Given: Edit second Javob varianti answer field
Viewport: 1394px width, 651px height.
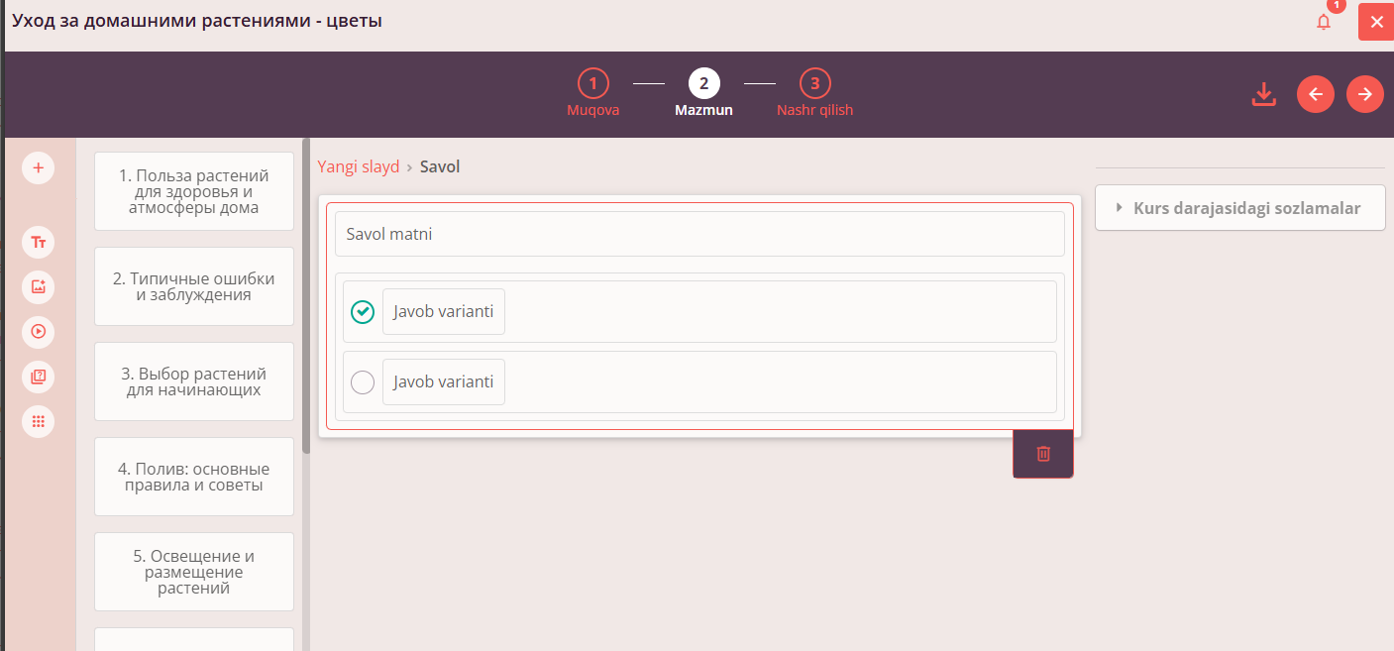Looking at the screenshot, I should (444, 381).
